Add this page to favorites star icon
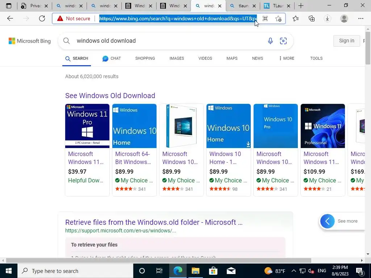This screenshot has width=371, height=278. [x=279, y=18]
